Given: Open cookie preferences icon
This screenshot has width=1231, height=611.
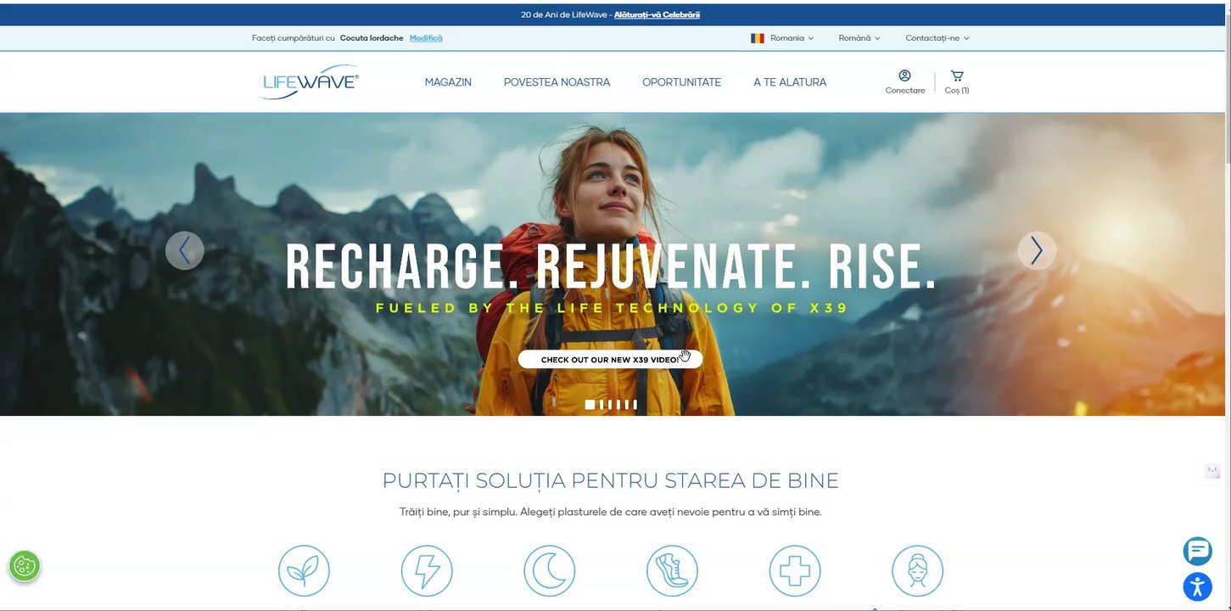Looking at the screenshot, I should (x=25, y=566).
